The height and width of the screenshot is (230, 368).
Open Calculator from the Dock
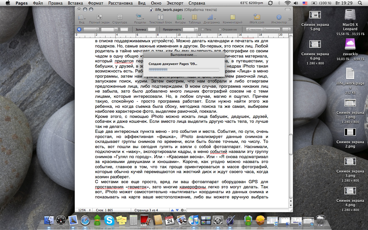click(x=133, y=221)
